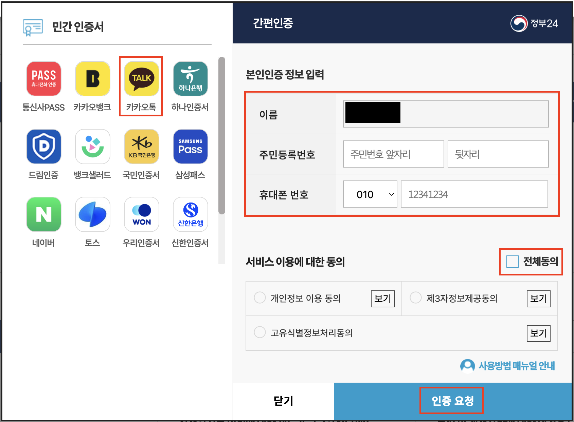Click the 닫기 button
Viewport: 574px width, 422px height.
click(283, 401)
